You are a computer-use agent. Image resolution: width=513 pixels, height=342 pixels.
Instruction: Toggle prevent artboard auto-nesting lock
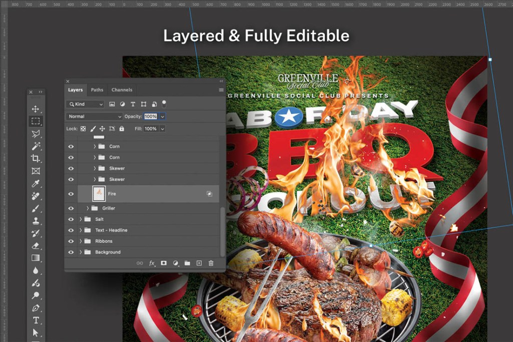pos(112,129)
